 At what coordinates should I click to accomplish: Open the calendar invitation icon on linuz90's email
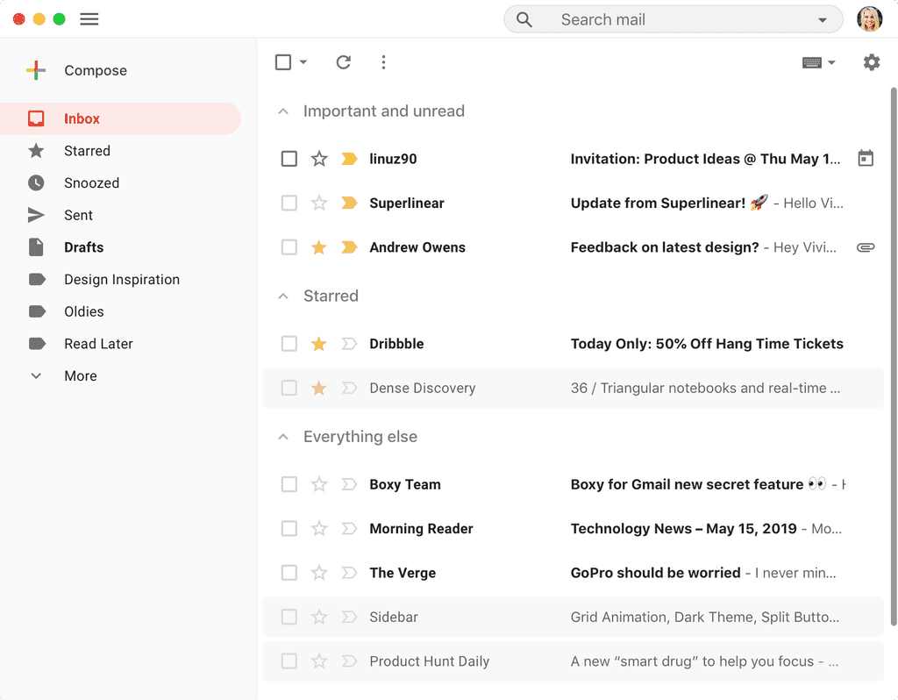click(x=866, y=158)
